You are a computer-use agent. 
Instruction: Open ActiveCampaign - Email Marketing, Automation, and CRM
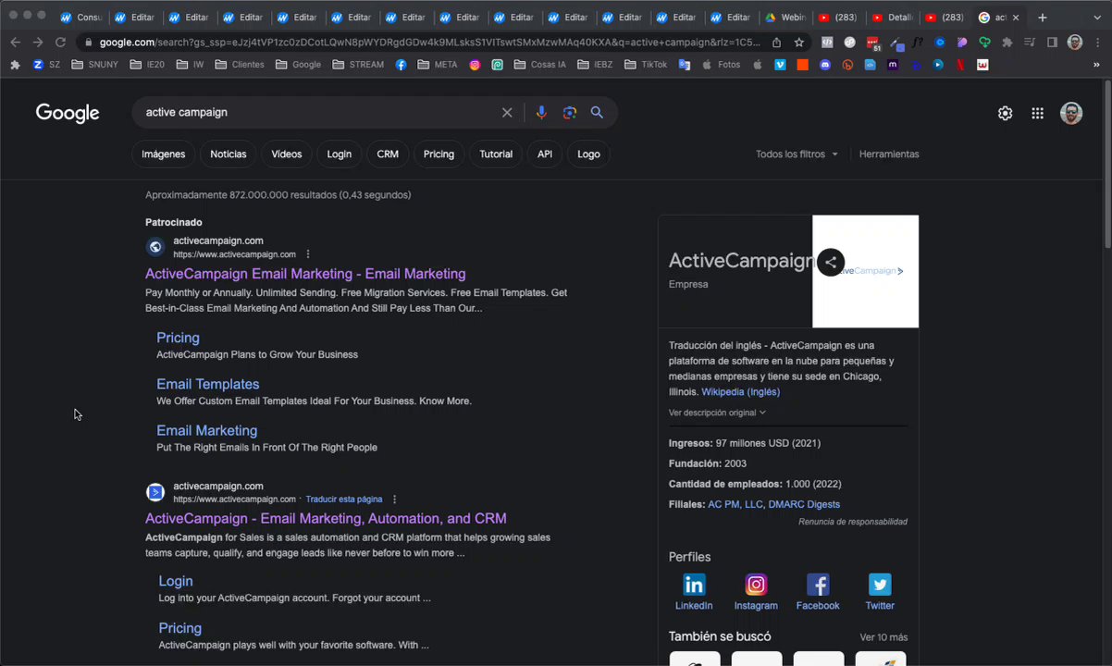[x=326, y=519]
